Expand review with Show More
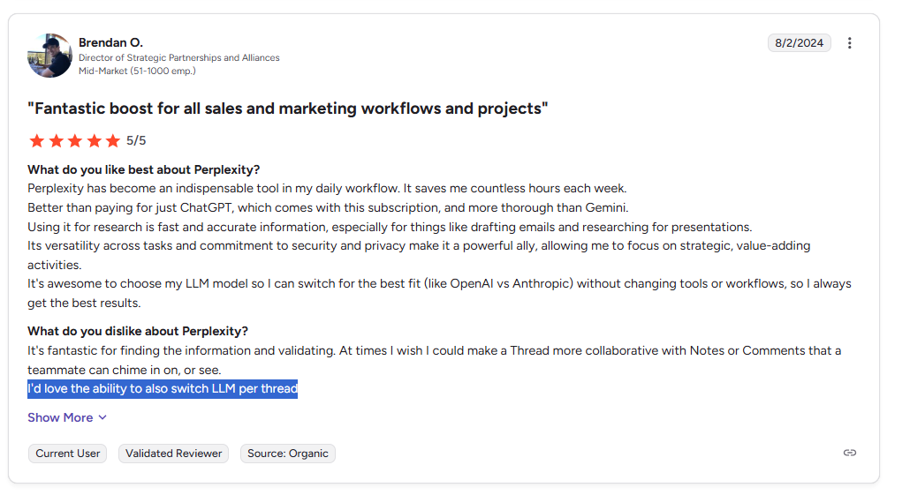Screen dimensions: 910x495 click(x=67, y=417)
